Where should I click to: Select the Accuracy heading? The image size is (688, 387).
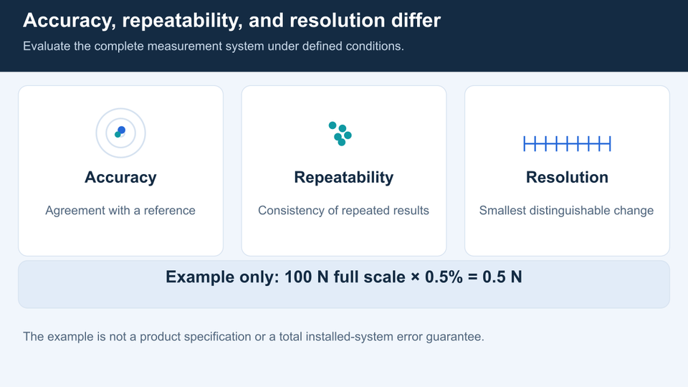click(120, 177)
